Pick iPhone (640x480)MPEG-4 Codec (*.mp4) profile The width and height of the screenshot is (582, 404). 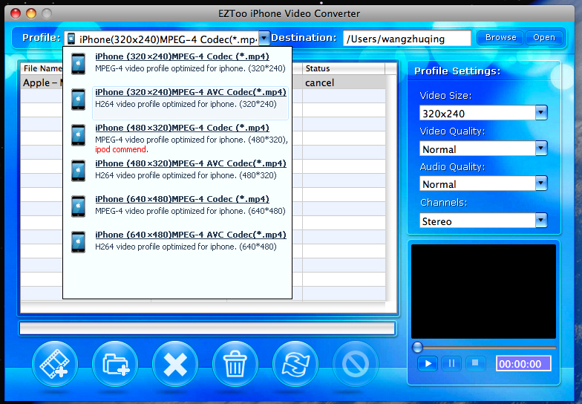[183, 199]
